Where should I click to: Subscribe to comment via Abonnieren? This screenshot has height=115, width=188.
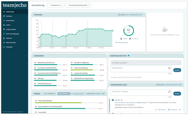pyautogui.click(x=161, y=110)
